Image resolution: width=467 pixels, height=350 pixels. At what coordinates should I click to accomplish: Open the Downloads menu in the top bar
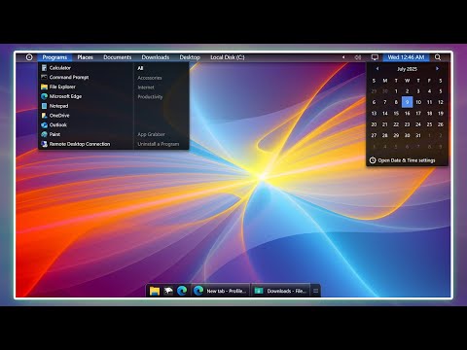point(156,57)
